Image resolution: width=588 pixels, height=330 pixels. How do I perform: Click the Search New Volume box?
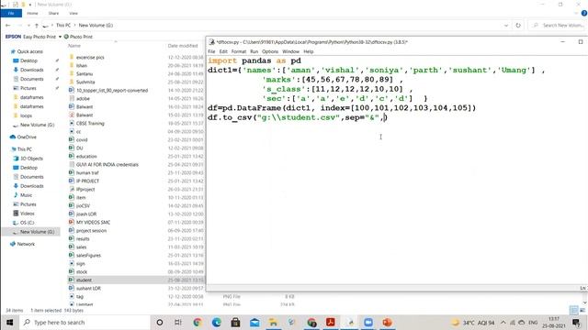click(558, 26)
